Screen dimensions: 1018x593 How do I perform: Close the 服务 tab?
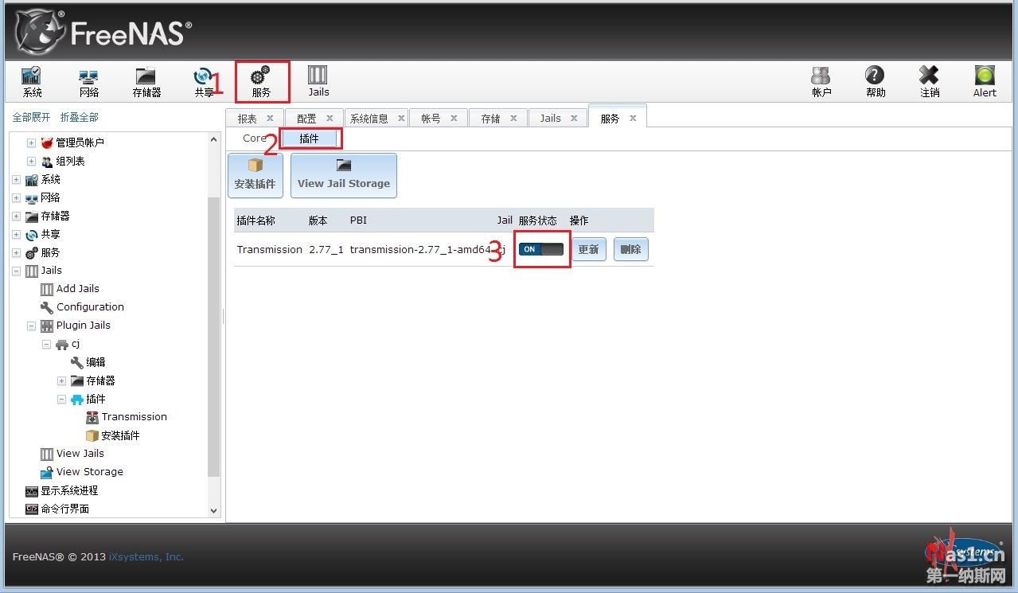633,118
